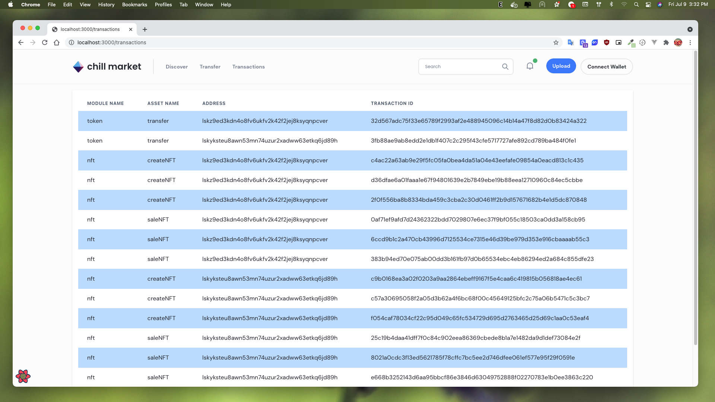Click the search magnifier icon in search box
Screen dimensions: 715x402
505,67
